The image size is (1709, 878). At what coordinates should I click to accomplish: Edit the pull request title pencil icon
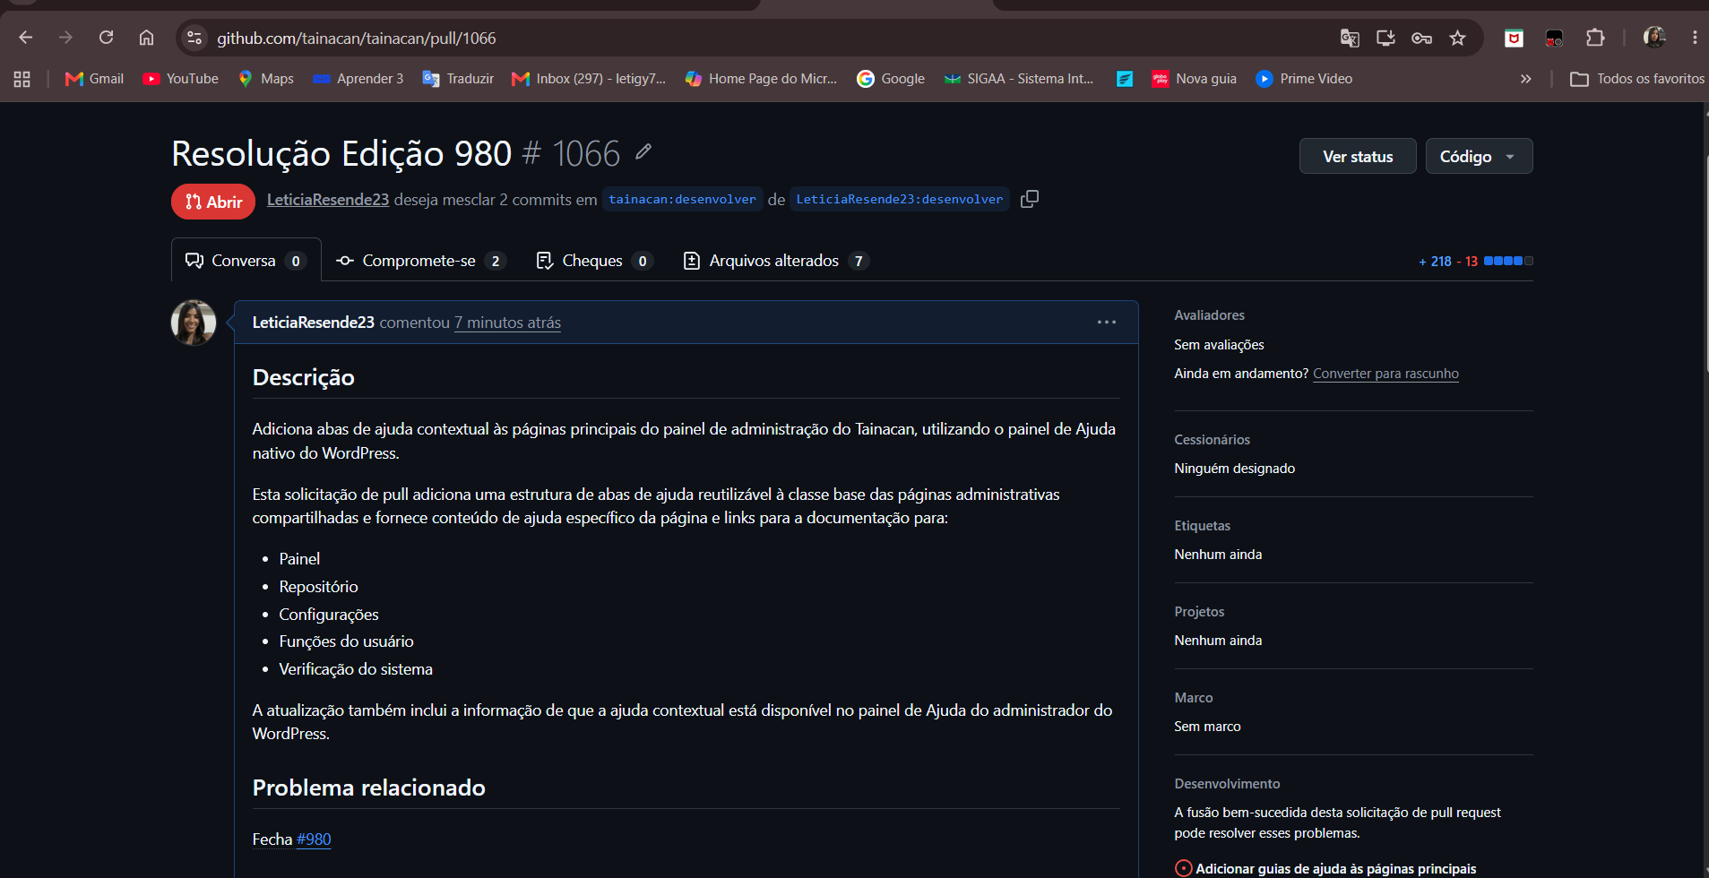[643, 151]
